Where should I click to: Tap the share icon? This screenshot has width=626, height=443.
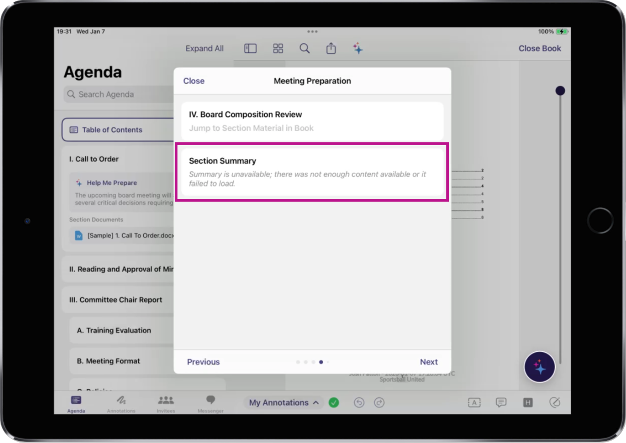pos(331,48)
